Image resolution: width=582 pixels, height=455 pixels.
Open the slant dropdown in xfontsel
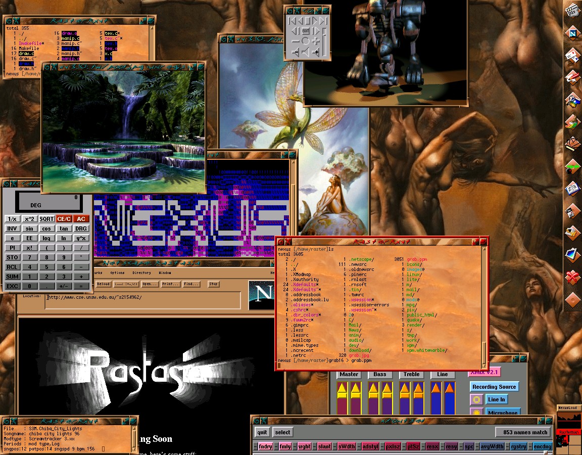(x=324, y=446)
